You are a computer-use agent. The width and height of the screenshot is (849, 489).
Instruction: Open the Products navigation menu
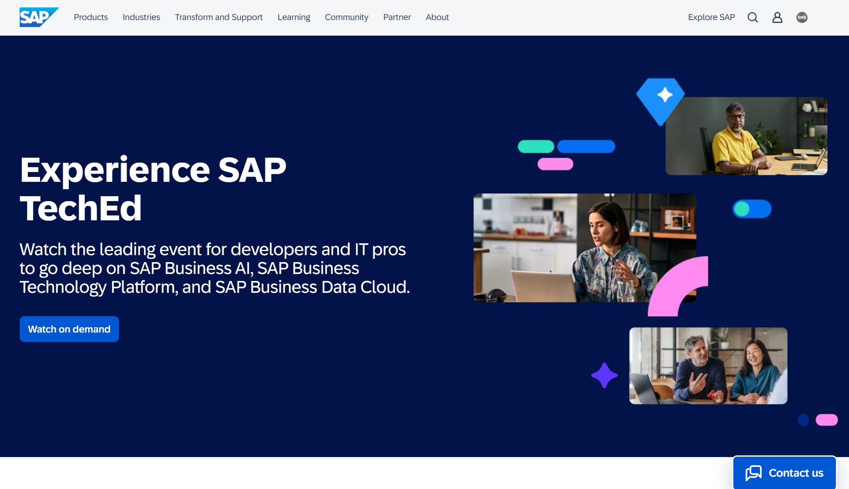coord(91,17)
